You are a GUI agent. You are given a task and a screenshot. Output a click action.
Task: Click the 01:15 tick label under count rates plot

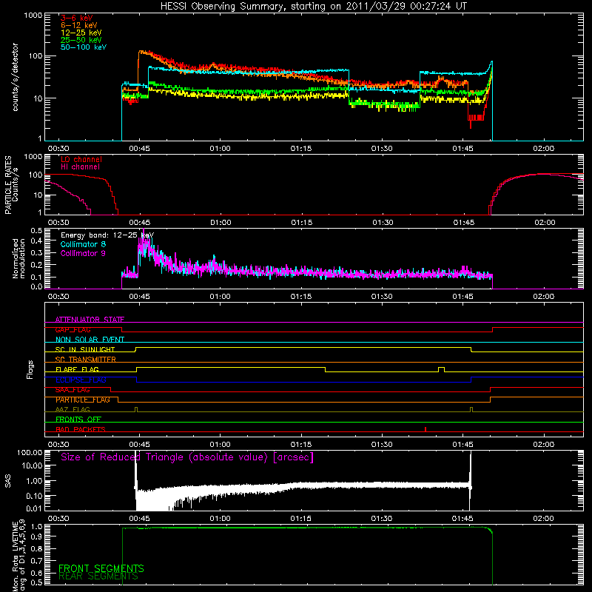(301, 149)
